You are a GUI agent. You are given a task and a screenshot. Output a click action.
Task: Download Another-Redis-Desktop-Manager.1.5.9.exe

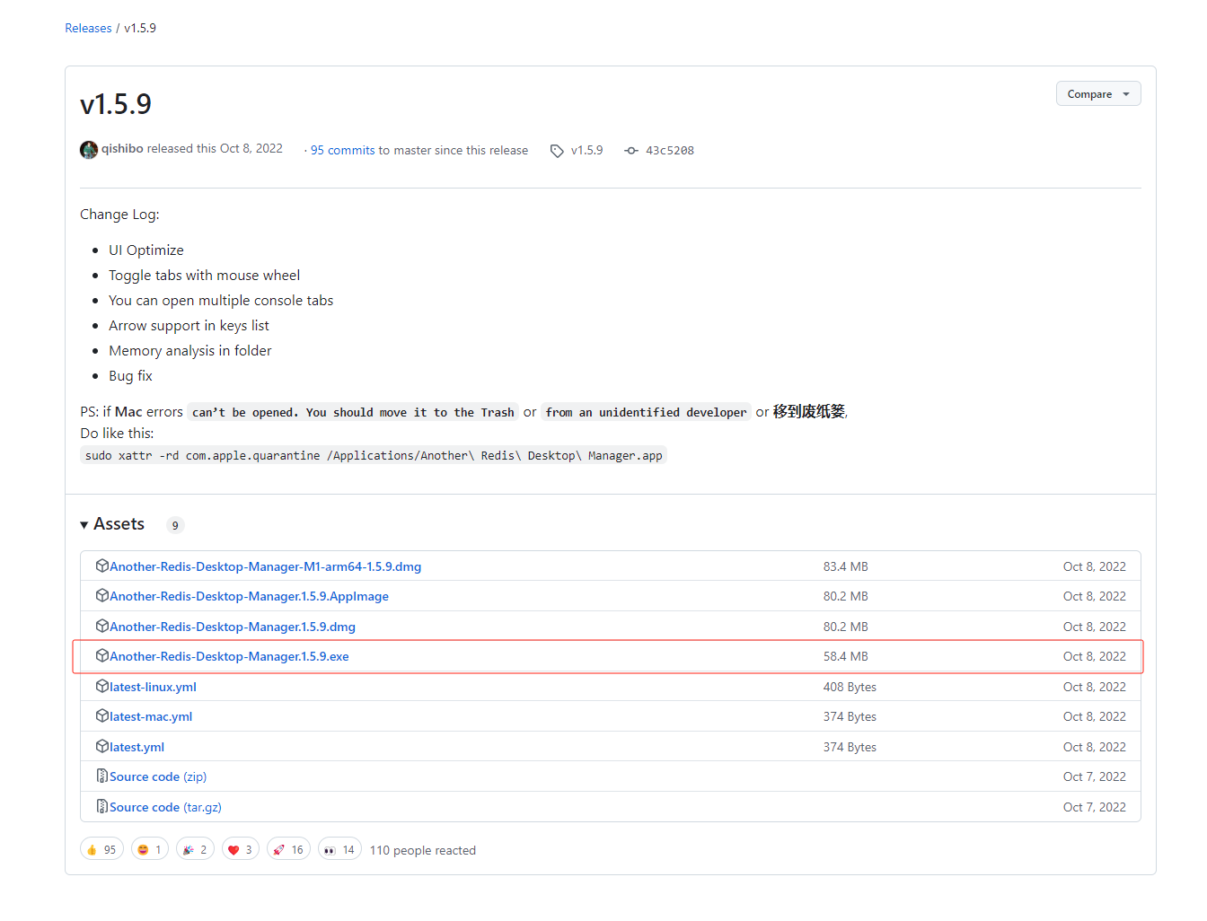(x=229, y=656)
